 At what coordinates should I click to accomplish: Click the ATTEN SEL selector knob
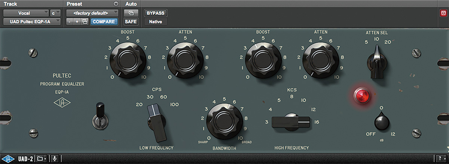(377, 62)
